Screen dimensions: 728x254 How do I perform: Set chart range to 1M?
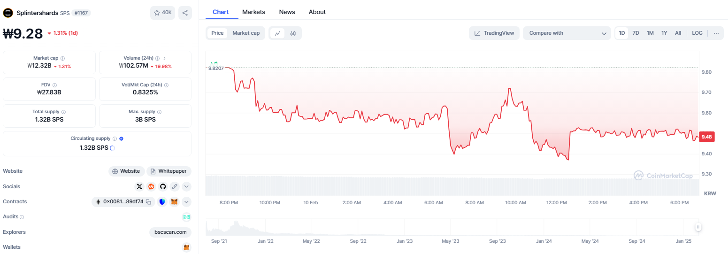(650, 33)
